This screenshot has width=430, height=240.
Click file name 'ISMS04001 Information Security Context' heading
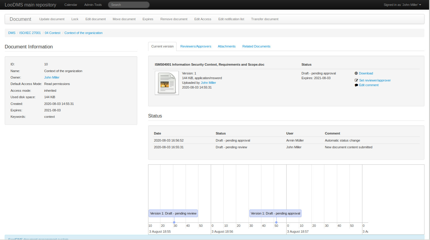coord(210,64)
